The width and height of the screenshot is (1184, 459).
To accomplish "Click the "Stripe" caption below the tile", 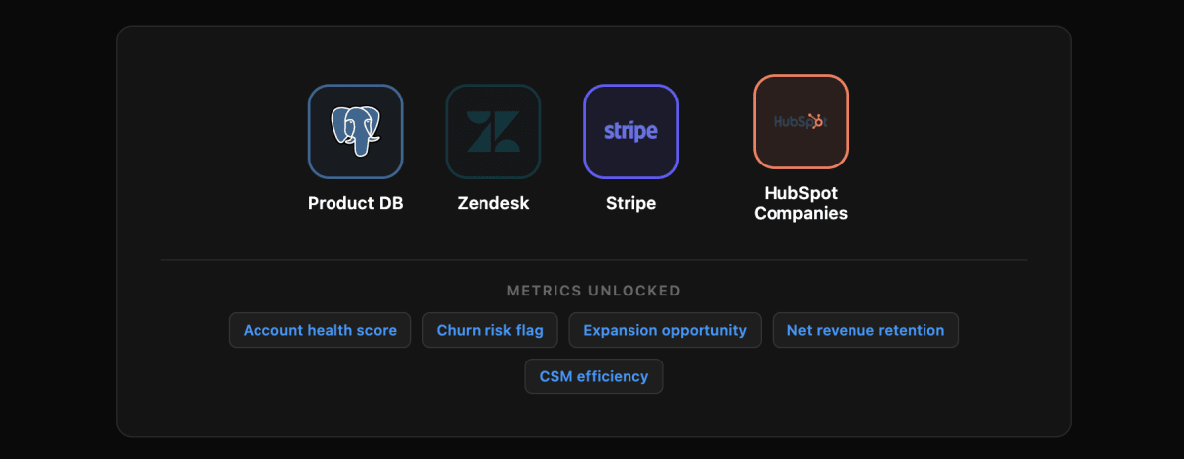I will [631, 203].
